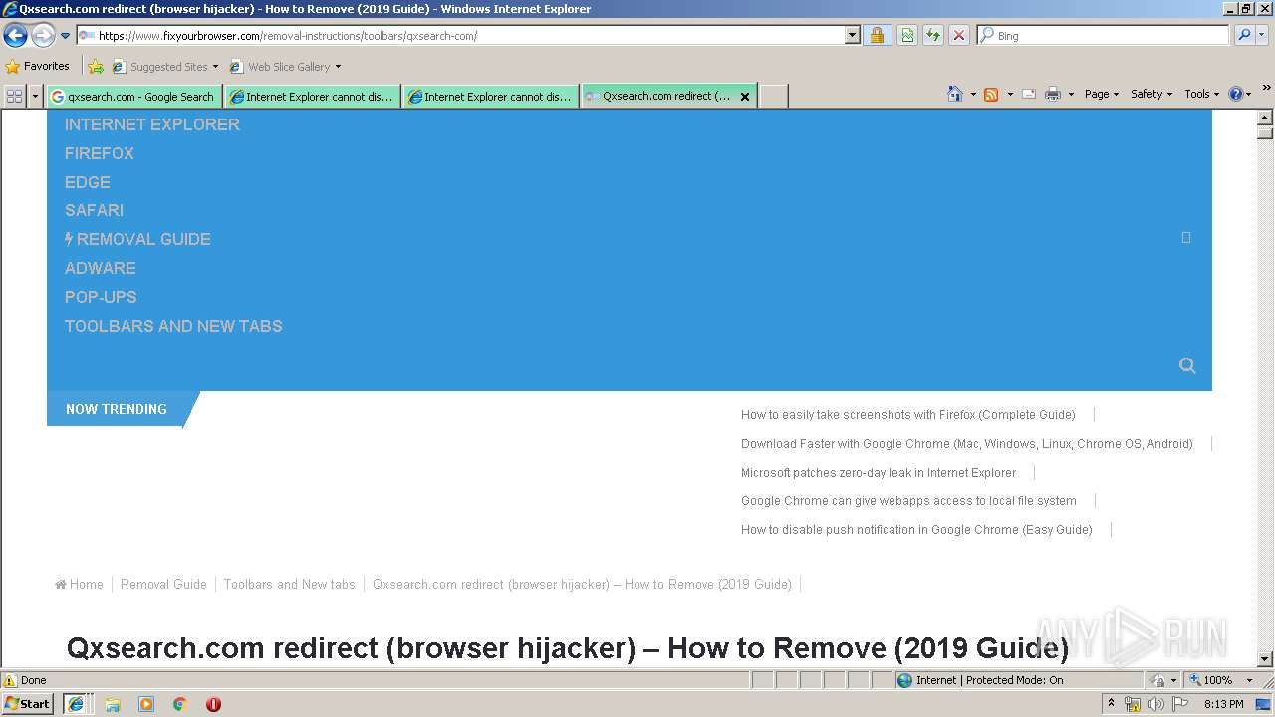Click the Read Mail envelope icon

[x=1029, y=94]
